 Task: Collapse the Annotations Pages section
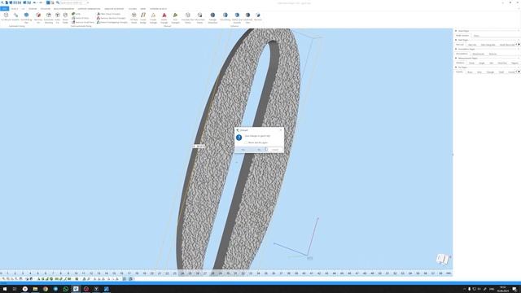tap(456, 49)
